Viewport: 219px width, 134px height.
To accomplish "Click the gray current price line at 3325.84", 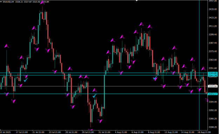I will pos(104,86).
